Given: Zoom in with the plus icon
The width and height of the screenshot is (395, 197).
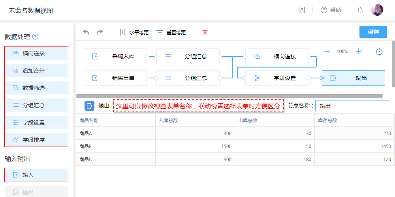Looking at the screenshot, I should tap(358, 51).
